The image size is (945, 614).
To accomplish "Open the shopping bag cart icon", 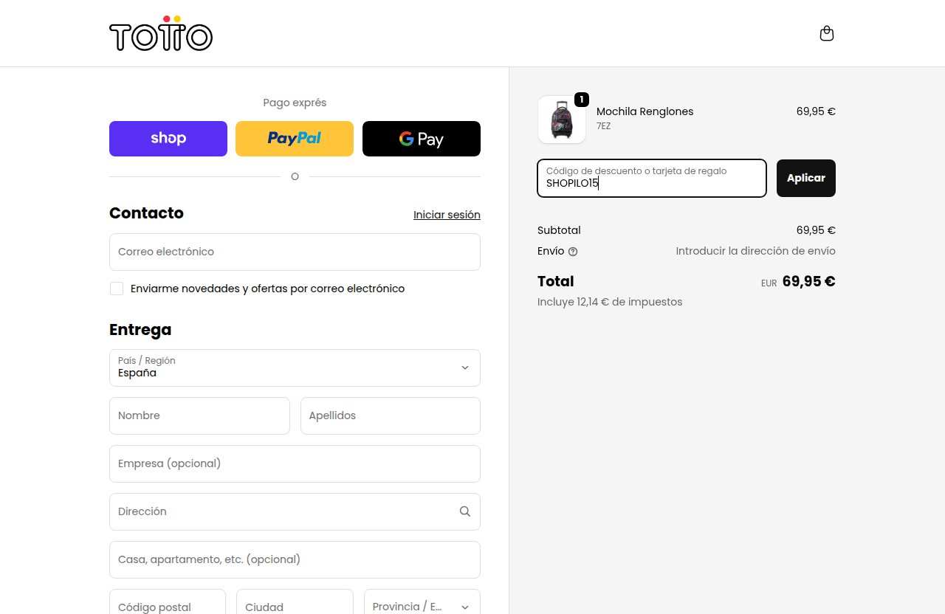I will pos(827,33).
